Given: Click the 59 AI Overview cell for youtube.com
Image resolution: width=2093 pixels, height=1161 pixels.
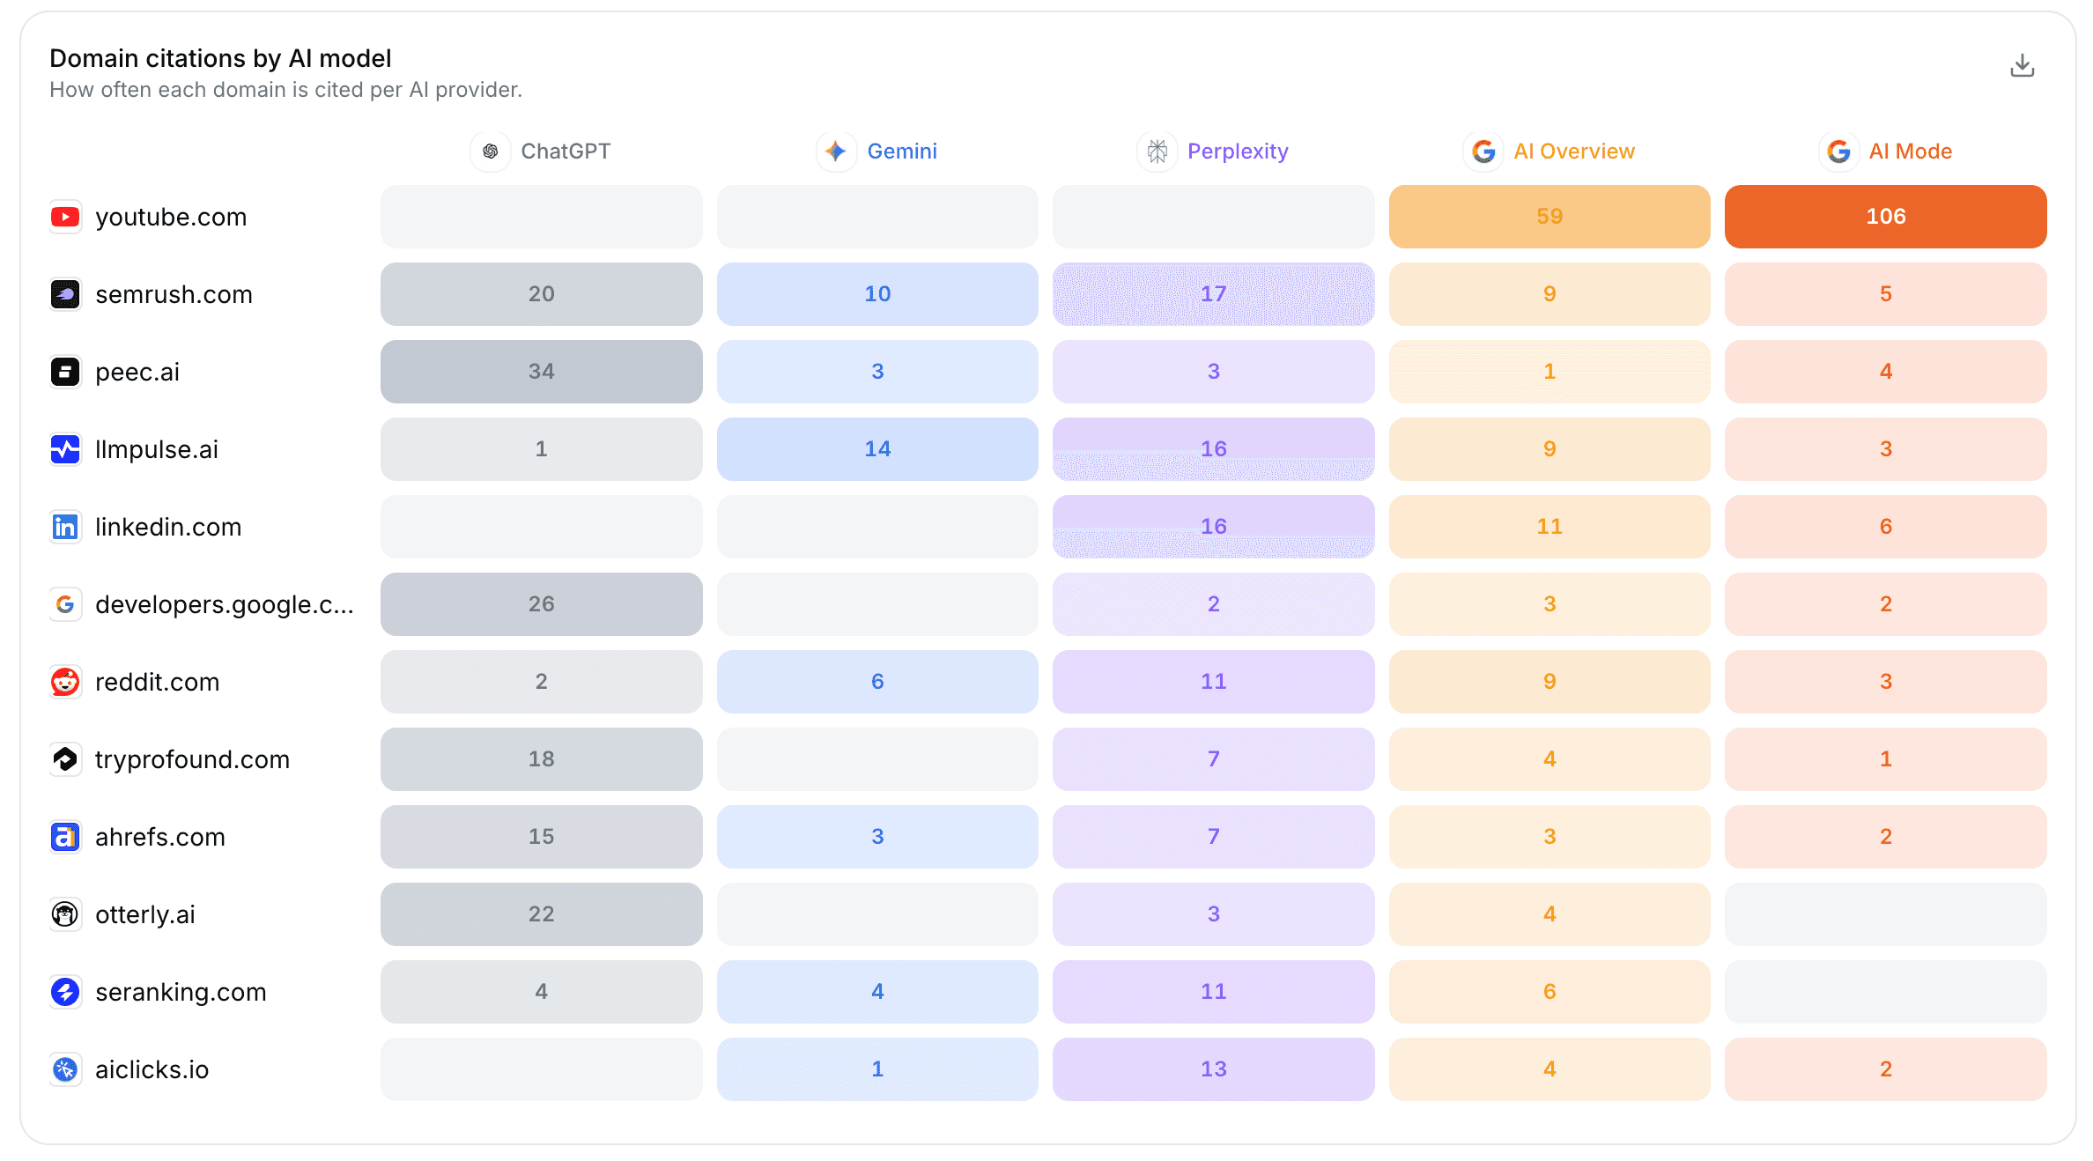Looking at the screenshot, I should click(x=1549, y=217).
